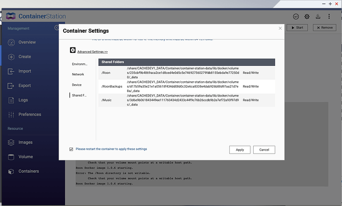Viewport: 342px width, 206px height.
Task: Select the /RoonBackups shared folder row
Action: [x=187, y=86]
